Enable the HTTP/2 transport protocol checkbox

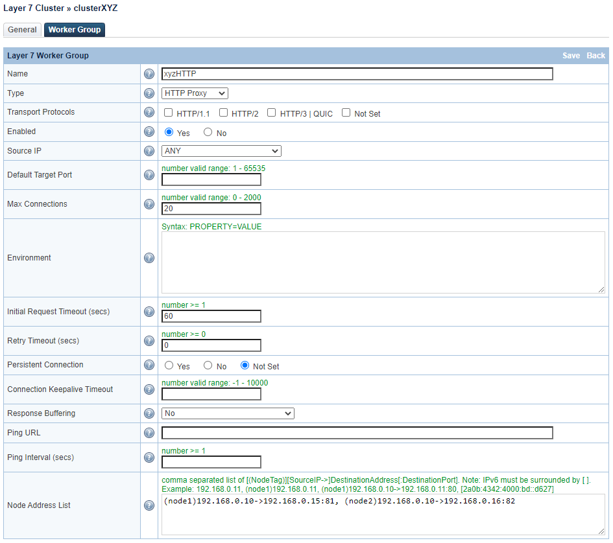[x=224, y=113]
